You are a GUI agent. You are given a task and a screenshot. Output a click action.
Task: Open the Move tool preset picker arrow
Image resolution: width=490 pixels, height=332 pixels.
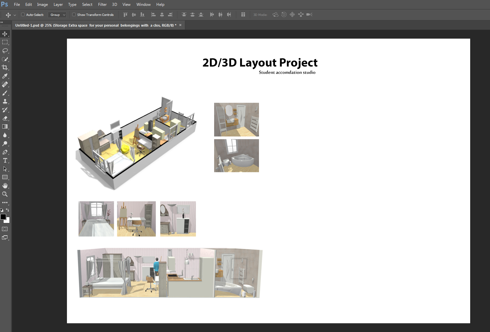point(15,15)
